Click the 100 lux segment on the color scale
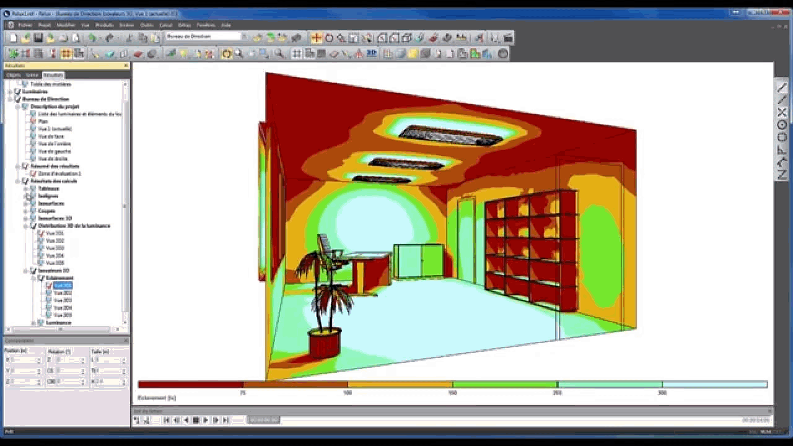Image resolution: width=793 pixels, height=446 pixels. click(x=350, y=384)
